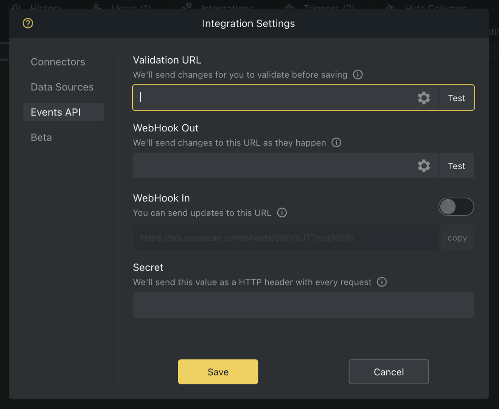
Task: View the Secret header info tooltip icon
Action: pos(382,282)
